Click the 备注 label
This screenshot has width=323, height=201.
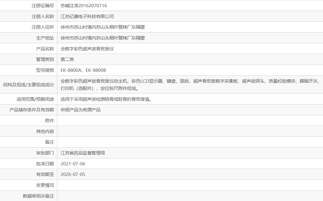(49, 142)
